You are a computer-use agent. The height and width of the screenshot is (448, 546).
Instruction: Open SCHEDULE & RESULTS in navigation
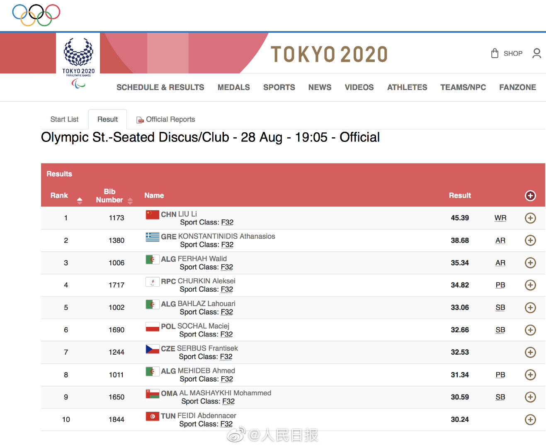tap(160, 88)
